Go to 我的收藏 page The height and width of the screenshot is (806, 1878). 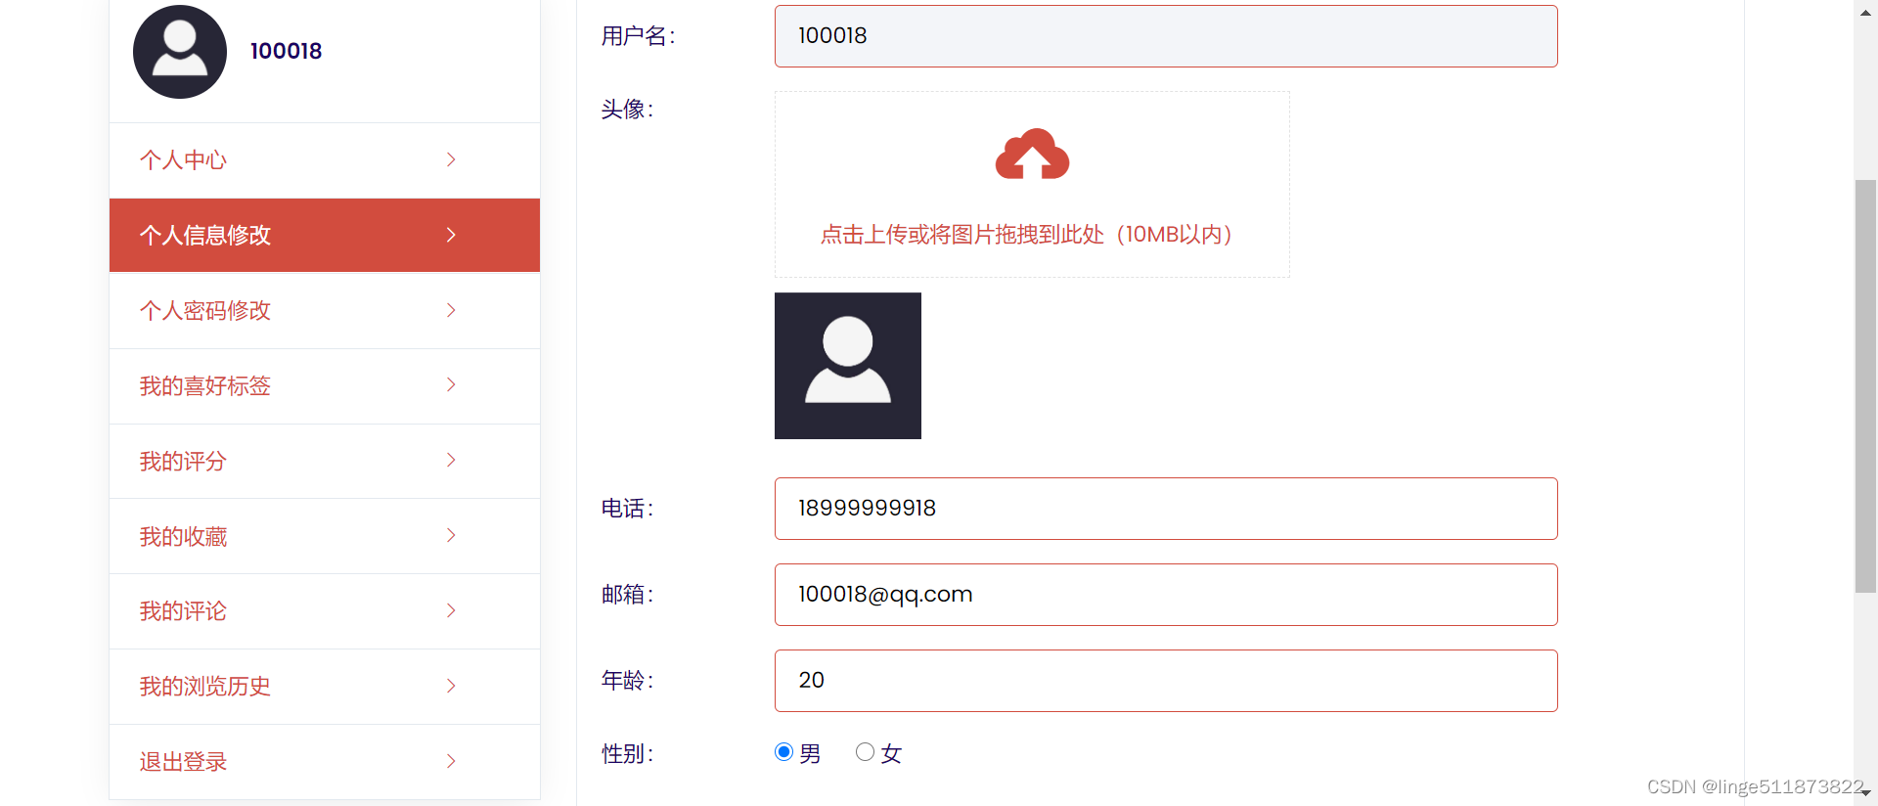tap(325, 537)
